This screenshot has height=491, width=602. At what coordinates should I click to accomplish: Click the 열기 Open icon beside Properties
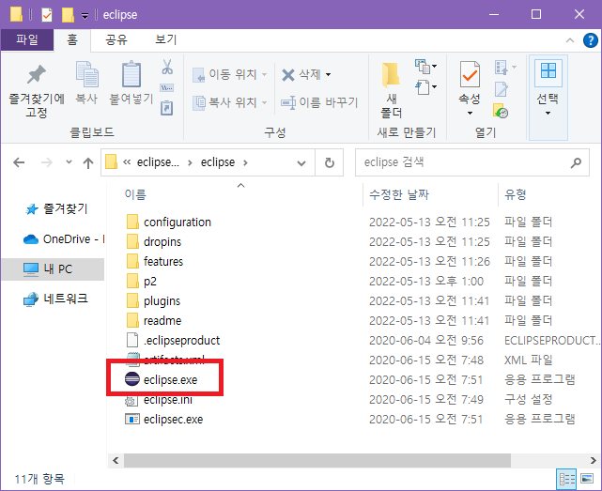(x=502, y=68)
